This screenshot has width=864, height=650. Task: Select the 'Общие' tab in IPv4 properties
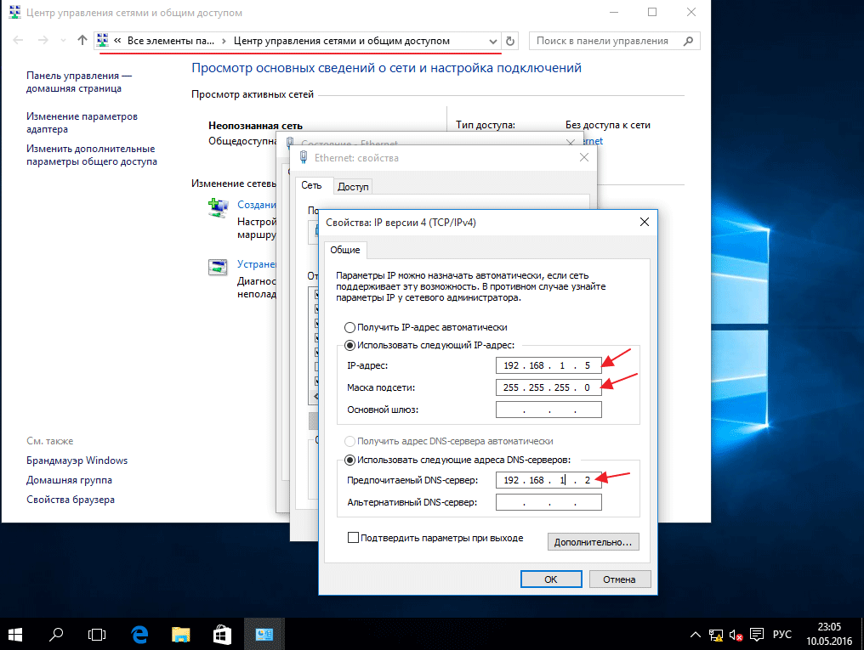point(344,250)
